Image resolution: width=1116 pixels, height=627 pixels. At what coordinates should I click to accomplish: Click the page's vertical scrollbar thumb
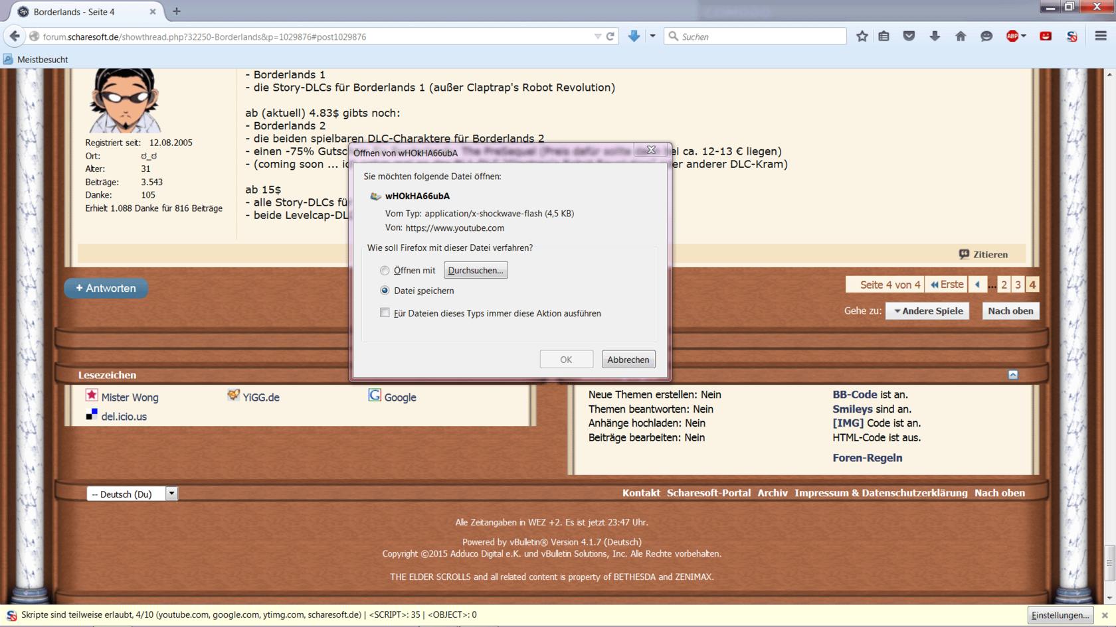1109,563
